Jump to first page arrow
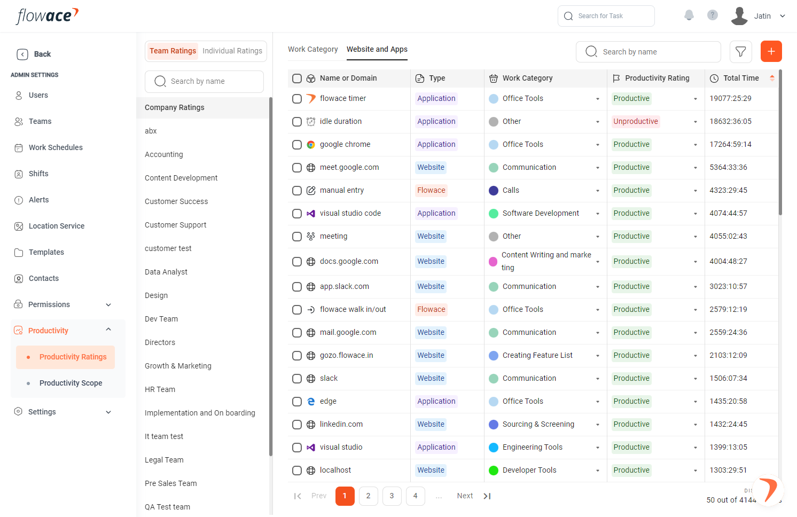797x517 pixels. coord(298,496)
